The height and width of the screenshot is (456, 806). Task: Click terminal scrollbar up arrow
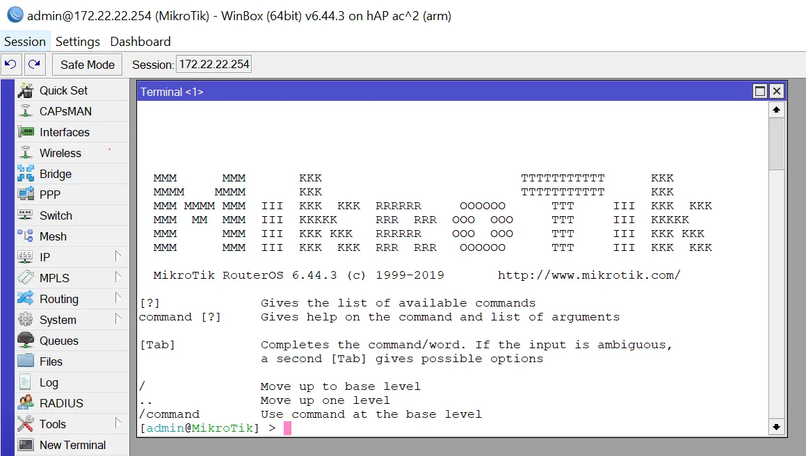point(776,110)
